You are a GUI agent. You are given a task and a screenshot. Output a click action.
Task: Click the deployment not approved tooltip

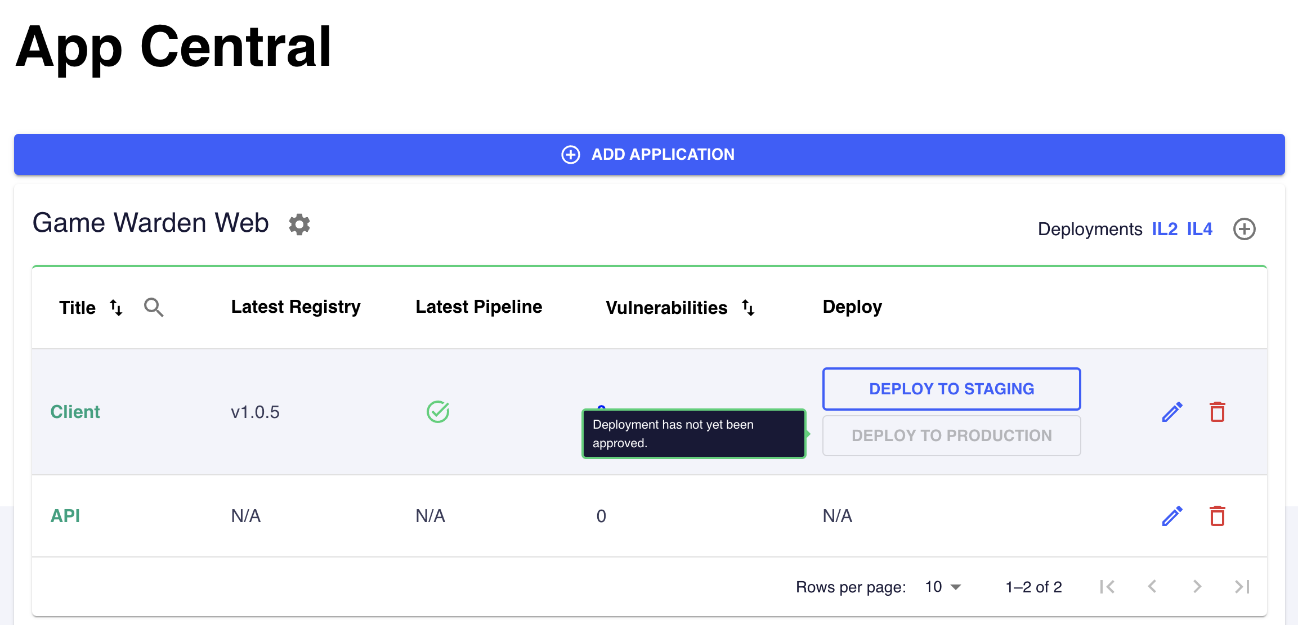(x=693, y=434)
